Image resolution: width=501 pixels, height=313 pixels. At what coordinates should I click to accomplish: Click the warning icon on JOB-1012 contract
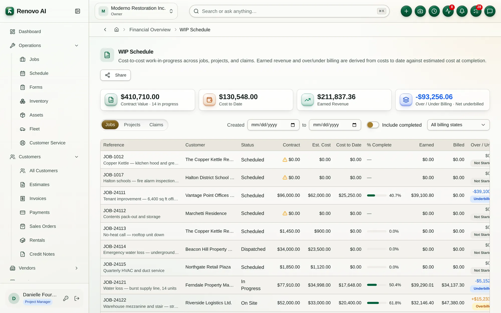coord(285,160)
